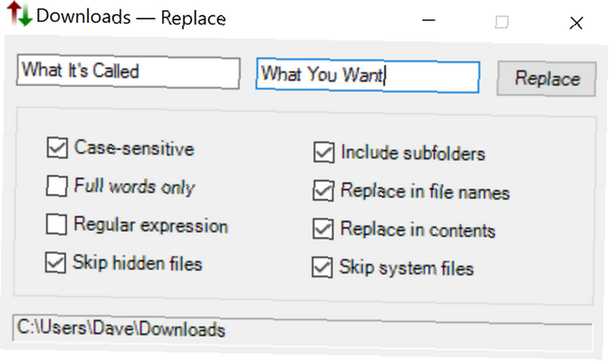Select the C:\Users\Dave\Downloads path field
609x361 pixels.
pyautogui.click(x=303, y=332)
